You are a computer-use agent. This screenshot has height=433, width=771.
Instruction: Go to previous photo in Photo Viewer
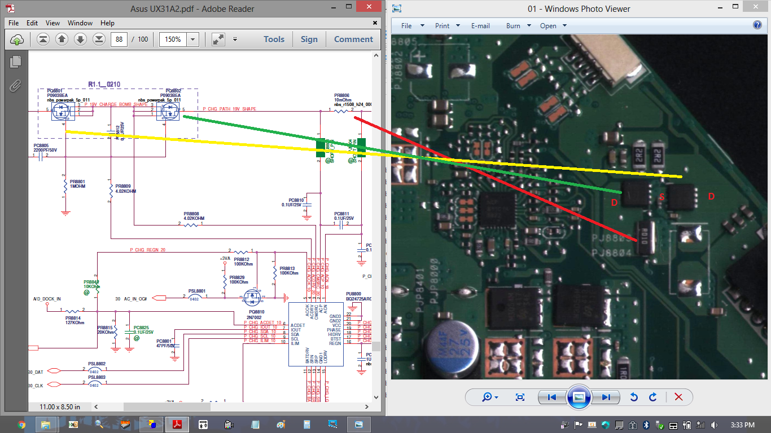(x=552, y=397)
